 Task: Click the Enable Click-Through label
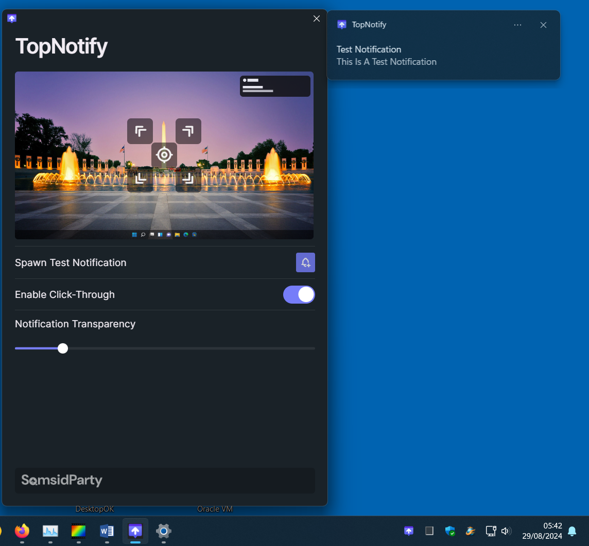pos(65,295)
